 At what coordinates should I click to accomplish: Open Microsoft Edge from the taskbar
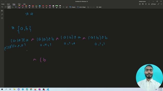coord(27,89)
